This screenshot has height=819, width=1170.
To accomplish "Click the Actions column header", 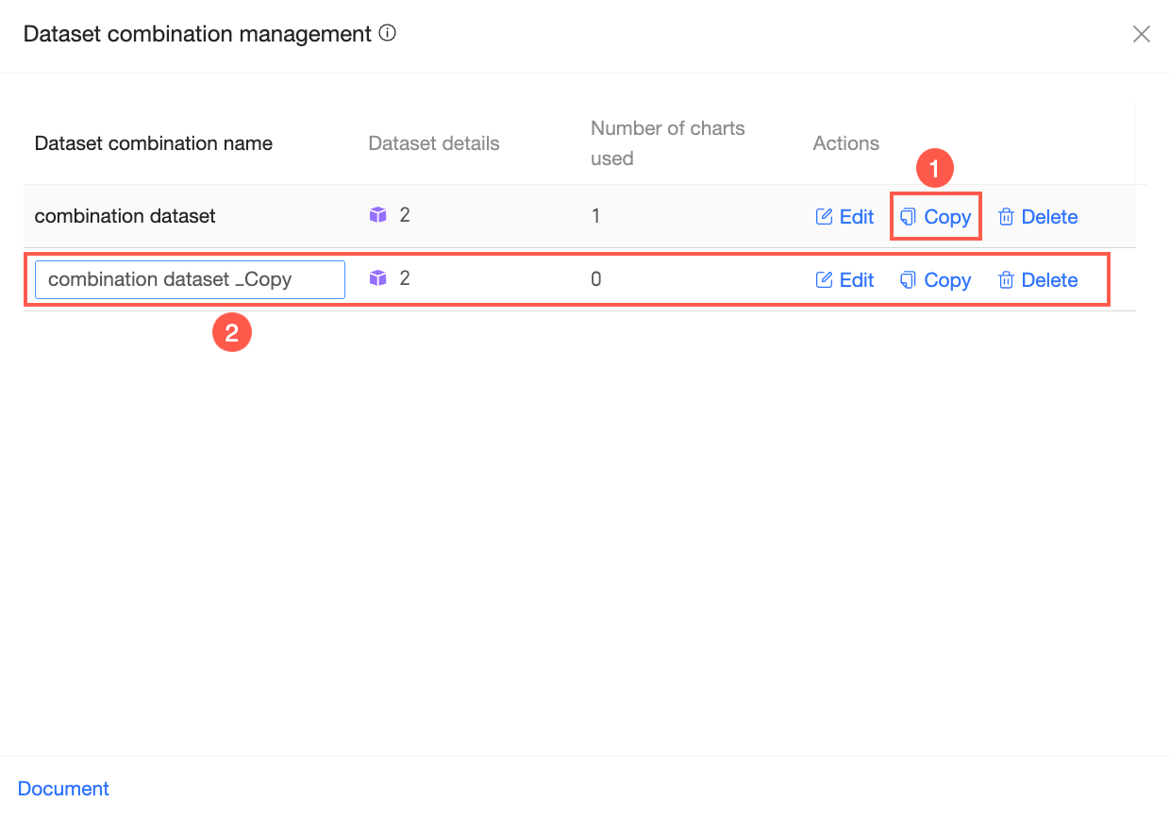I will 845,143.
